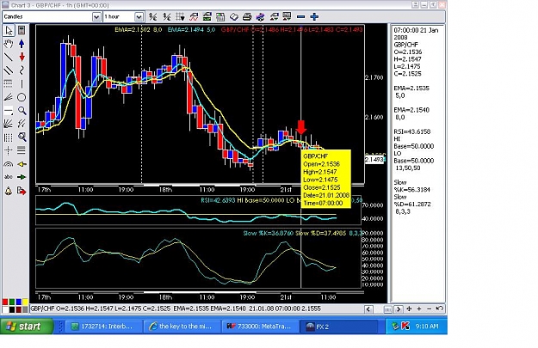Open the 1 hour timeframe dropdown
Screen dimensions: 538x348
coord(139,16)
